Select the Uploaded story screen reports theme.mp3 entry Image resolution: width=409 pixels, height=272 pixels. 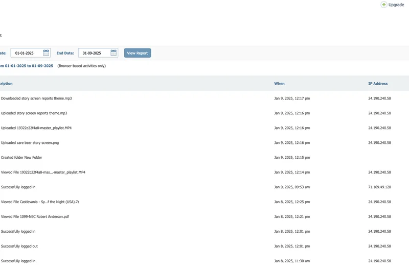(34, 113)
